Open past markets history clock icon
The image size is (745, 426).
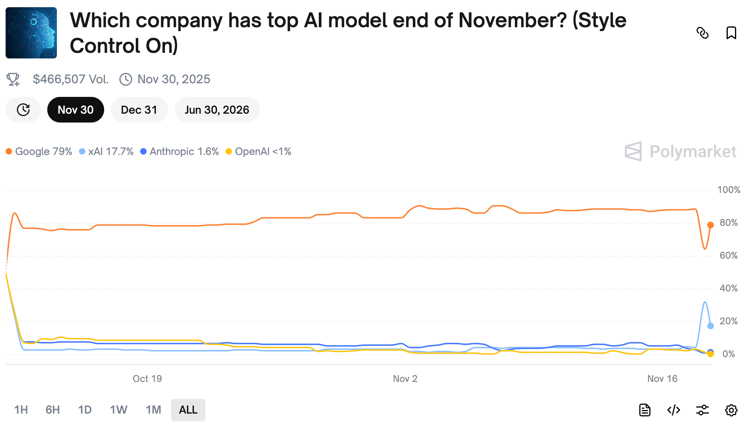click(23, 110)
